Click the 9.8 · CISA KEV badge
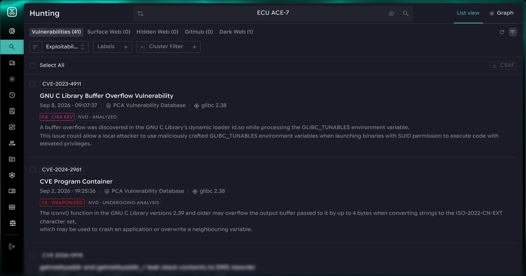This screenshot has width=526, height=276. (57, 117)
